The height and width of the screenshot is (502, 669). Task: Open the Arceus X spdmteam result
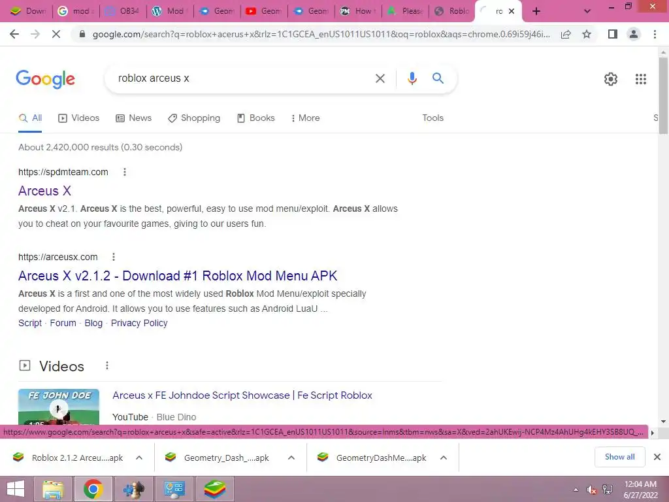(x=45, y=191)
